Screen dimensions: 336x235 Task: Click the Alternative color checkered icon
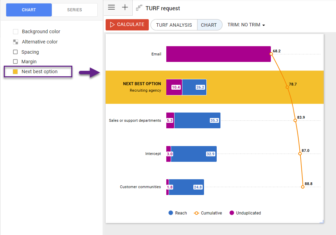click(x=15, y=42)
